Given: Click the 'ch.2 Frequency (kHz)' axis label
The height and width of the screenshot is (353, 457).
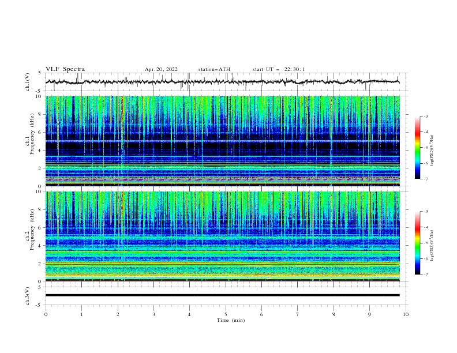Looking at the screenshot, I should (x=30, y=230).
